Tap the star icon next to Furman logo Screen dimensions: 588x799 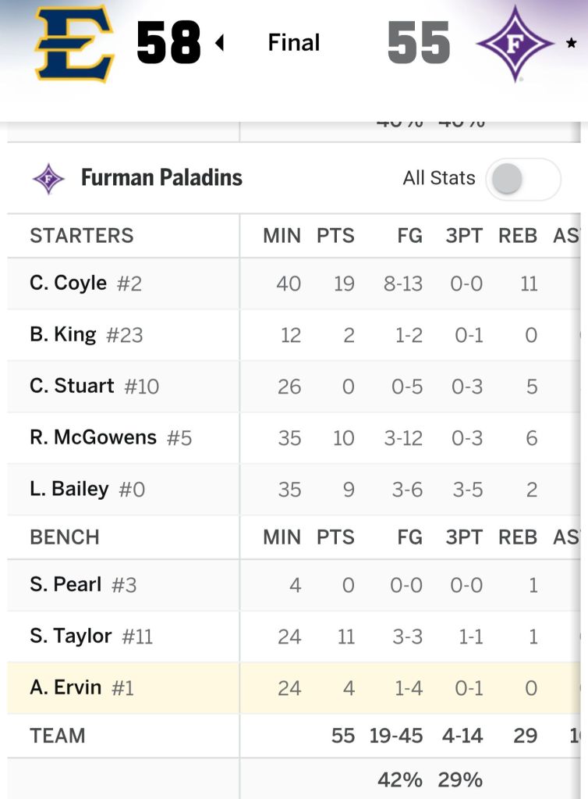click(572, 45)
